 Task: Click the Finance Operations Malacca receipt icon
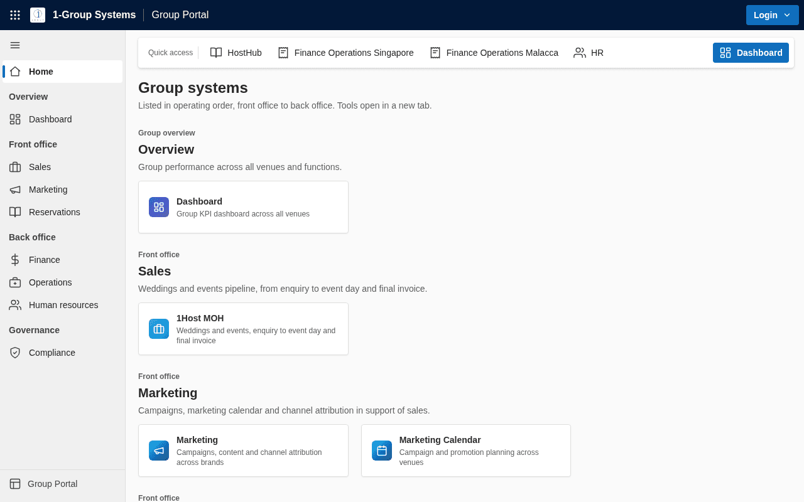point(435,53)
